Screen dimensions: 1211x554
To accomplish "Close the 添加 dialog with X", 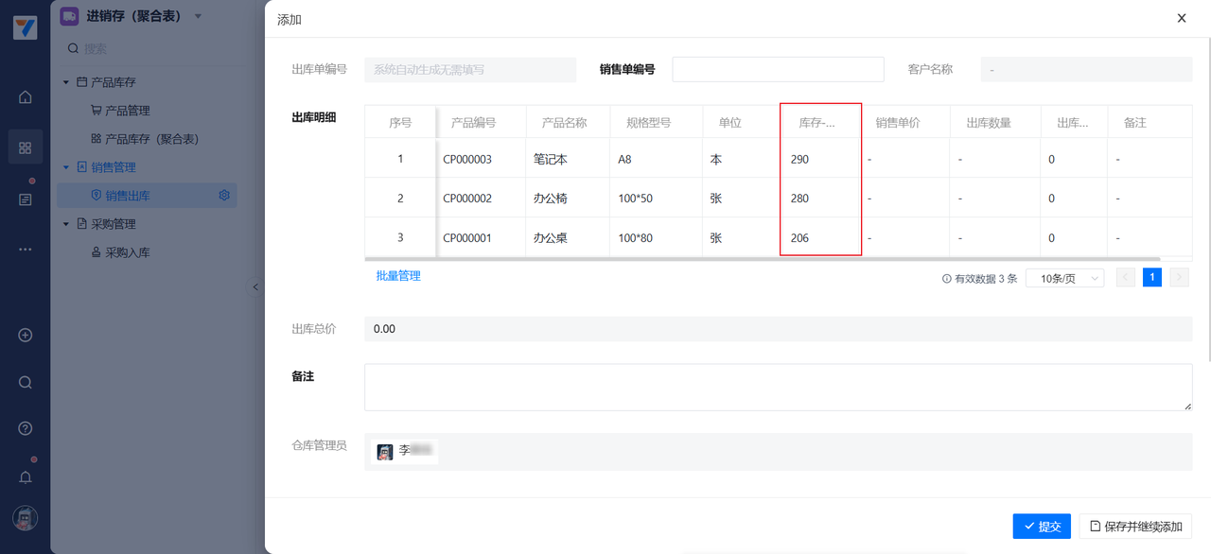I will [1182, 18].
